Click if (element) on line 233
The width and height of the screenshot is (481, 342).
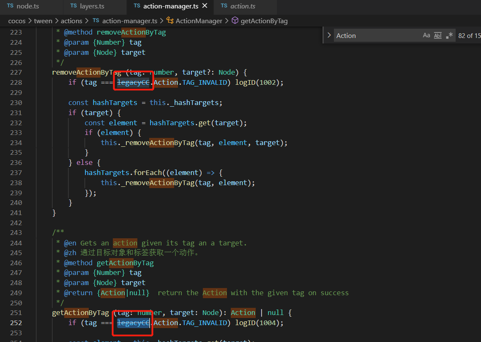coord(109,132)
